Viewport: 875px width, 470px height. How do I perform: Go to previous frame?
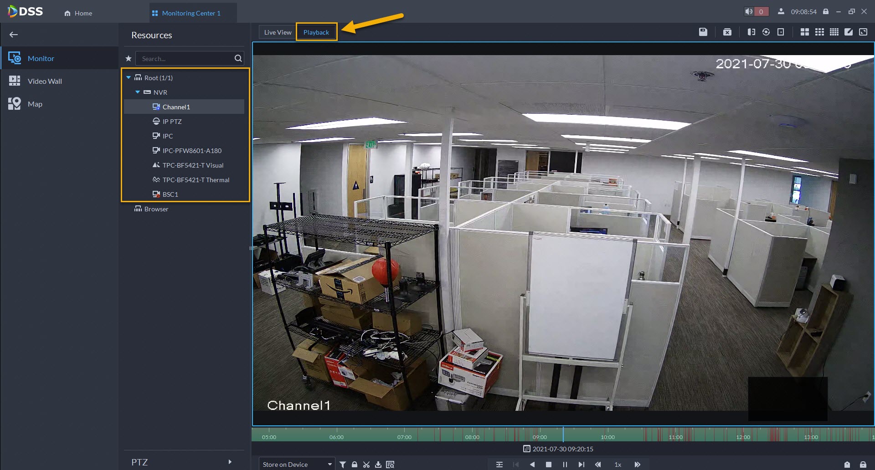[516, 465]
